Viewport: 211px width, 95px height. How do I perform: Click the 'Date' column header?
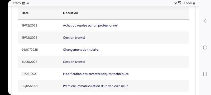[25, 13]
